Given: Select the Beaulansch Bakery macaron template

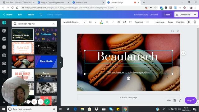Looking at the screenshot, I should click(23, 62).
